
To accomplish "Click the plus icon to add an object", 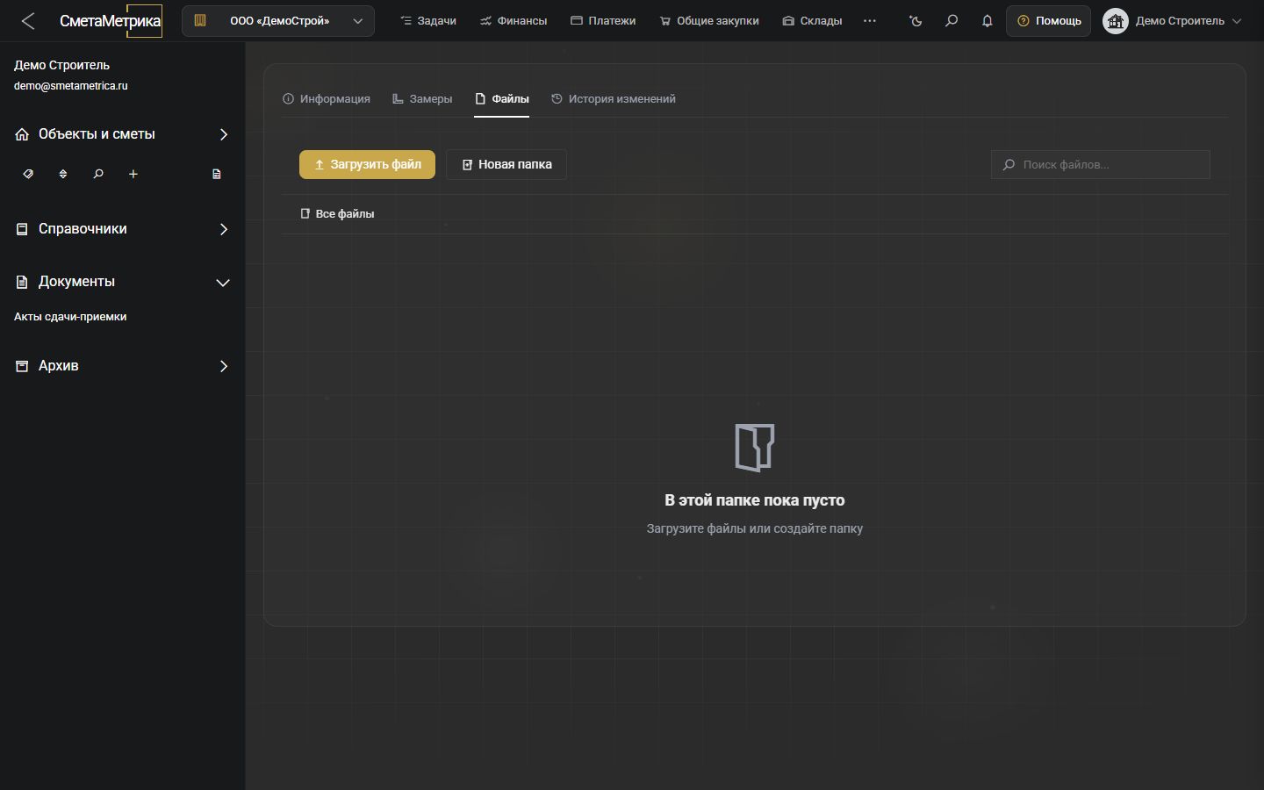I will [x=133, y=174].
